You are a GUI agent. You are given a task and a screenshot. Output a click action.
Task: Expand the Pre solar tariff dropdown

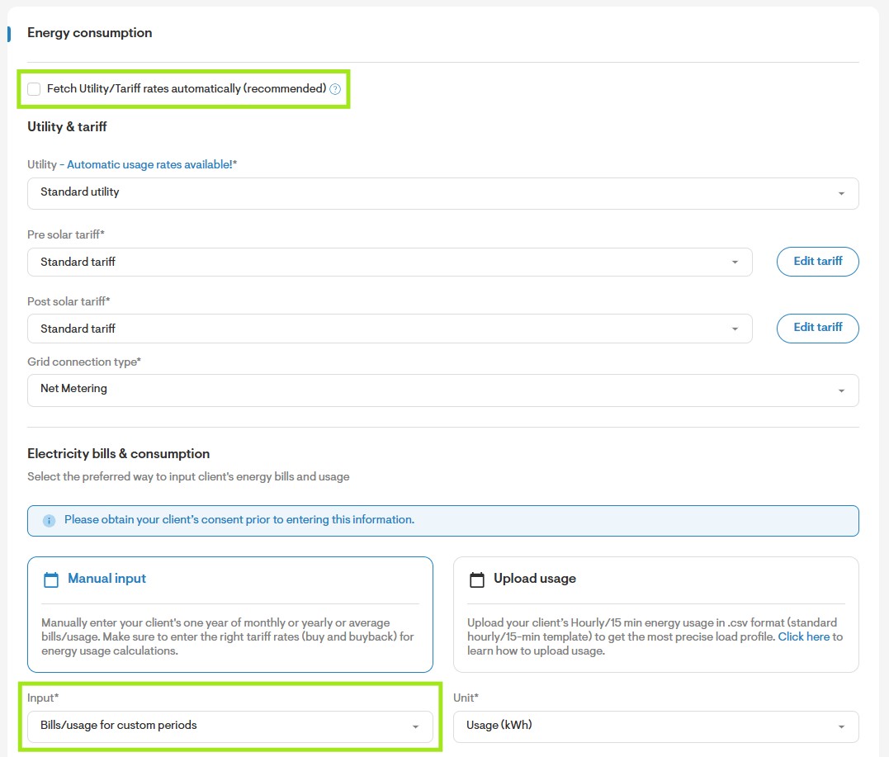pyautogui.click(x=390, y=262)
